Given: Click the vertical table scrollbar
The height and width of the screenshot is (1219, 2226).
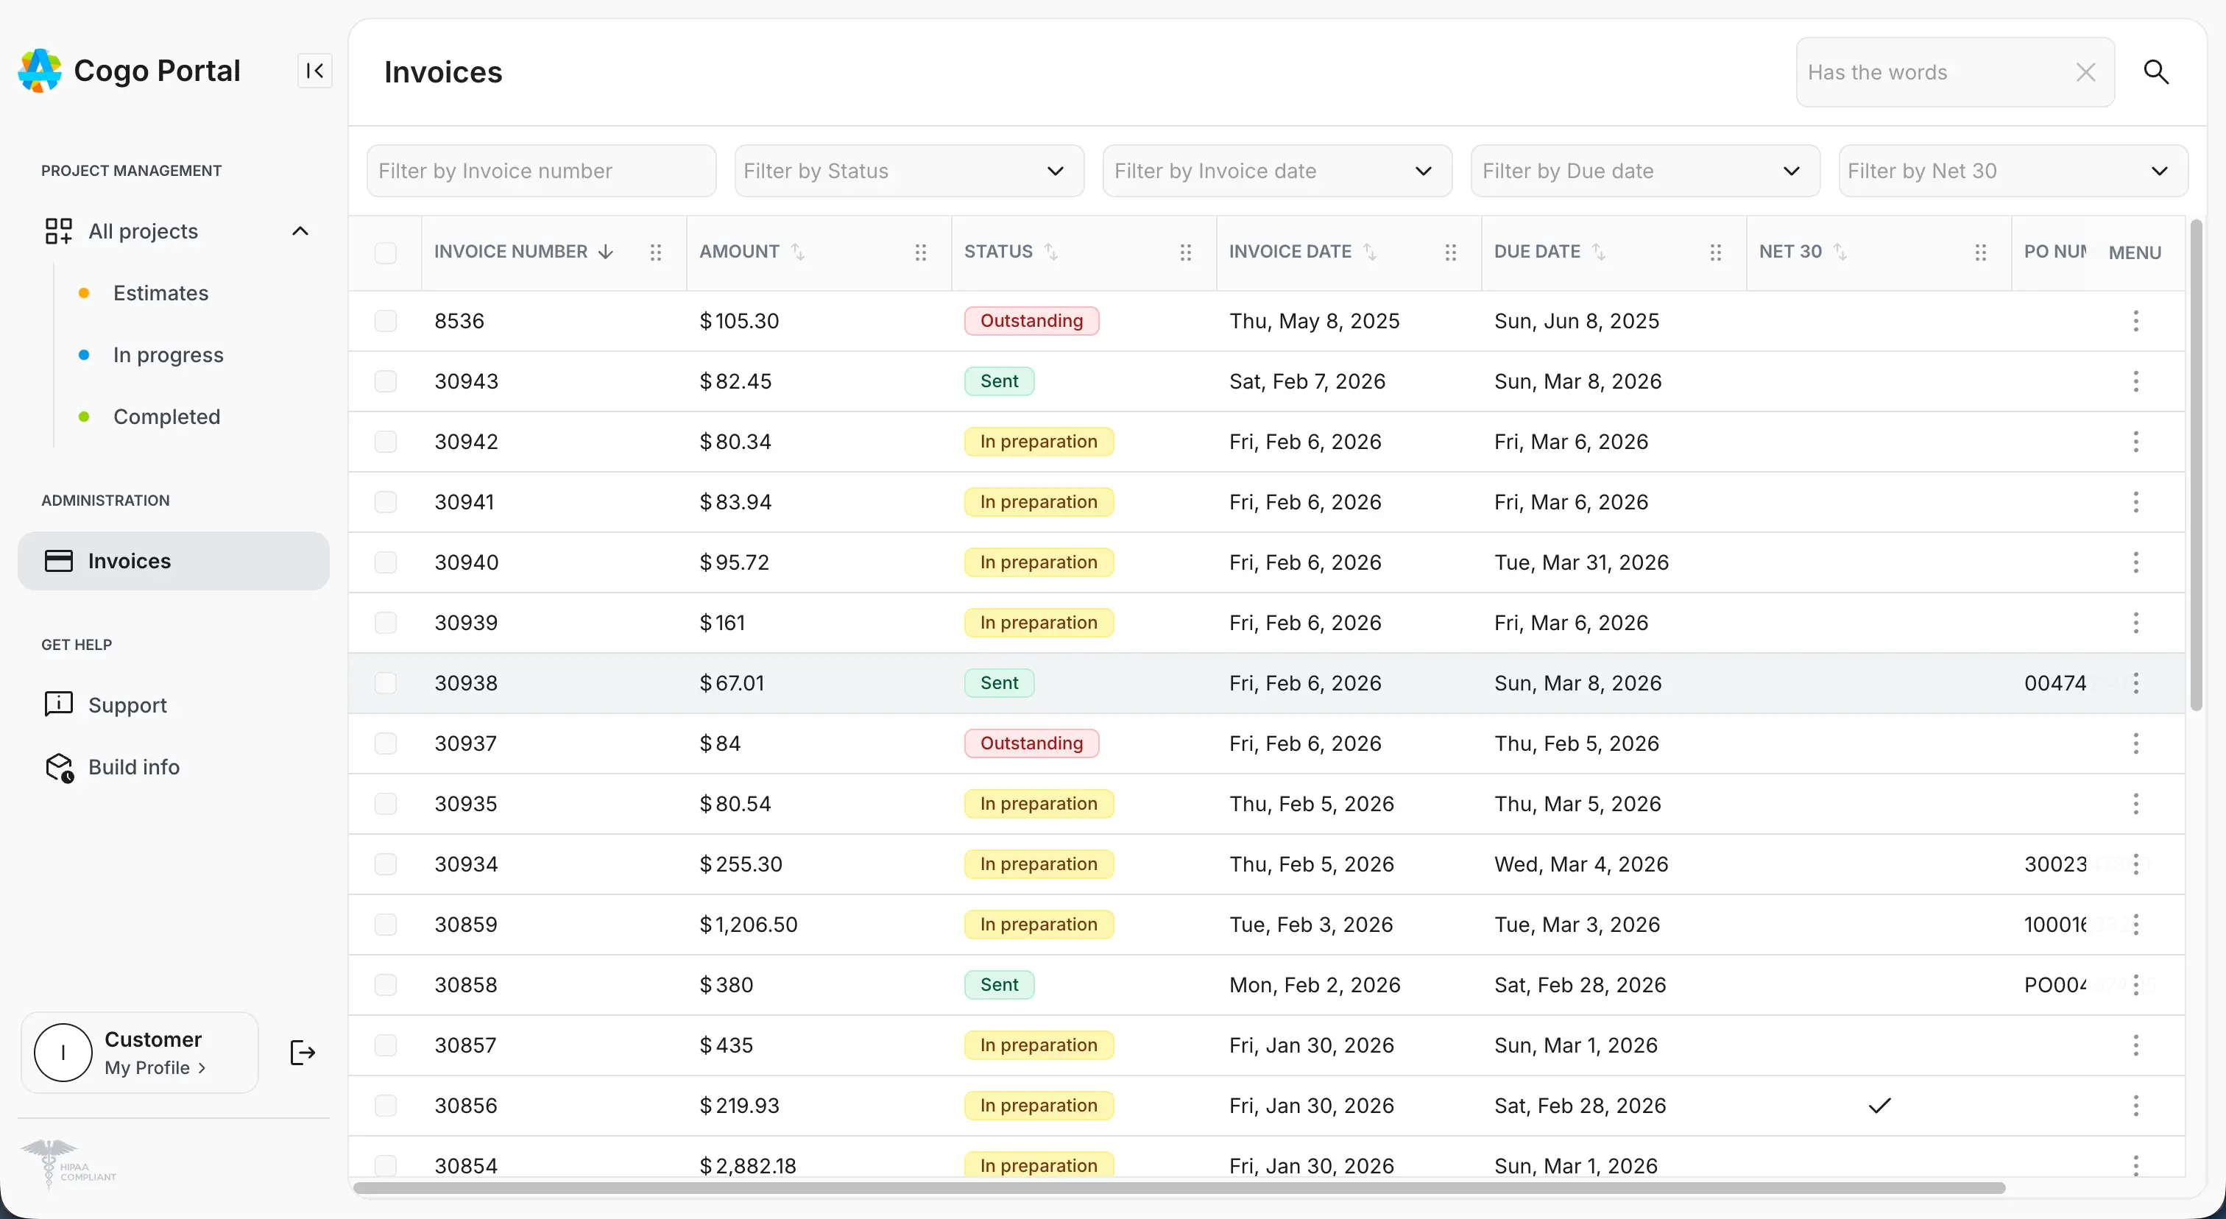Looking at the screenshot, I should [x=2196, y=464].
